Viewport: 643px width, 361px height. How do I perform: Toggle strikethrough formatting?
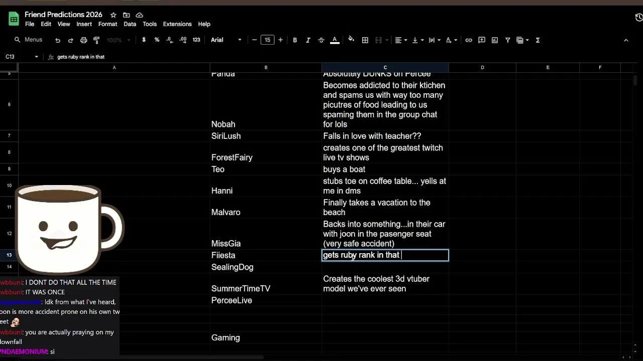pos(321,40)
